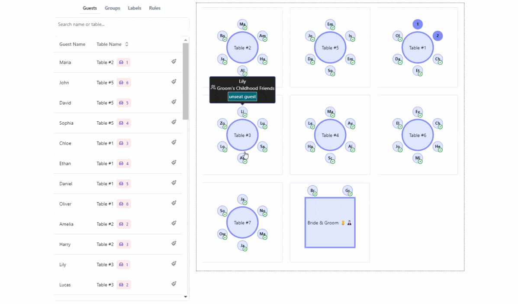518x304 pixels.
Task: Switch to the Labels tab
Action: click(135, 8)
